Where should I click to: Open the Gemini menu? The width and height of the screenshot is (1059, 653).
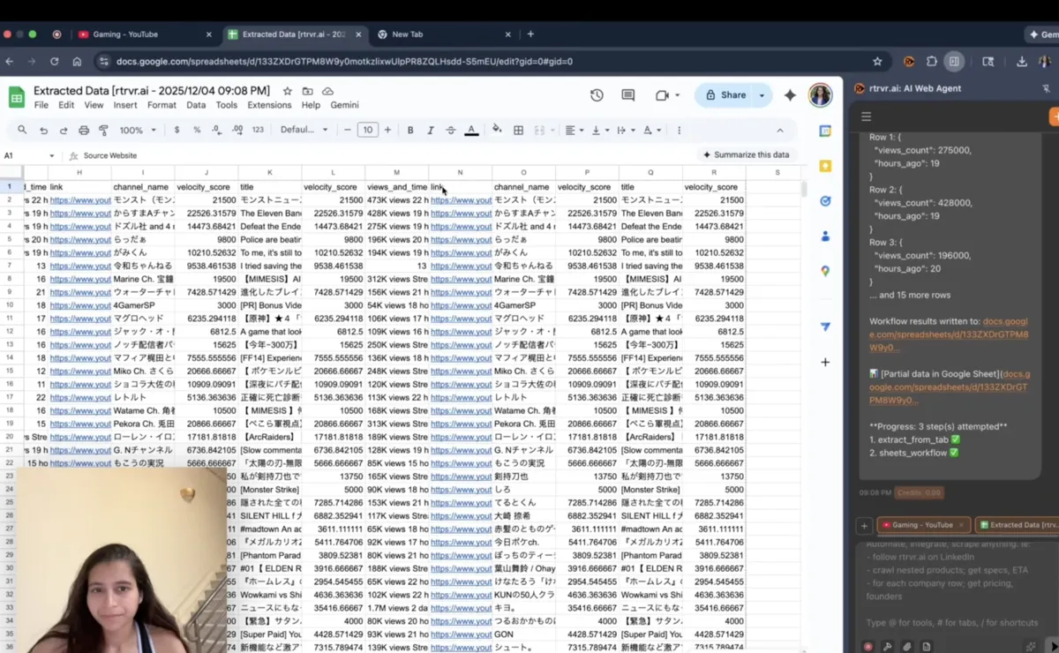tap(344, 105)
